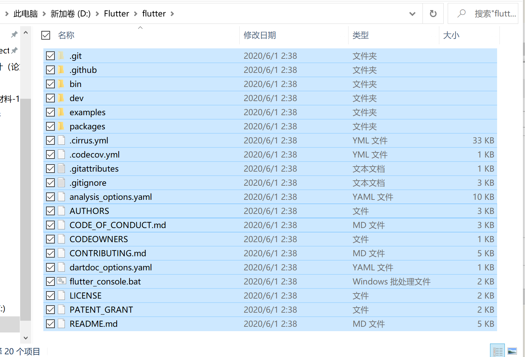Uncheck the .git folder checkbox

coord(50,56)
